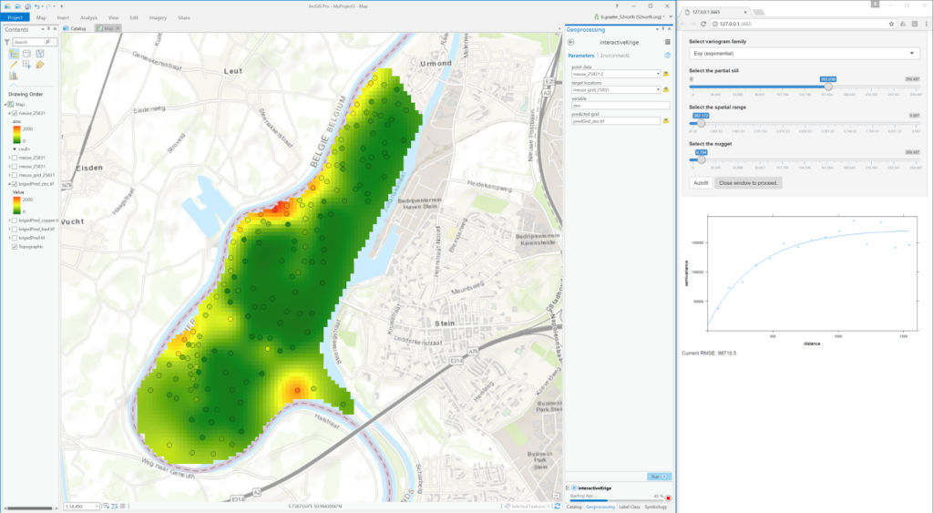933x513 pixels.
Task: Click the variable input field
Action: coord(615,105)
